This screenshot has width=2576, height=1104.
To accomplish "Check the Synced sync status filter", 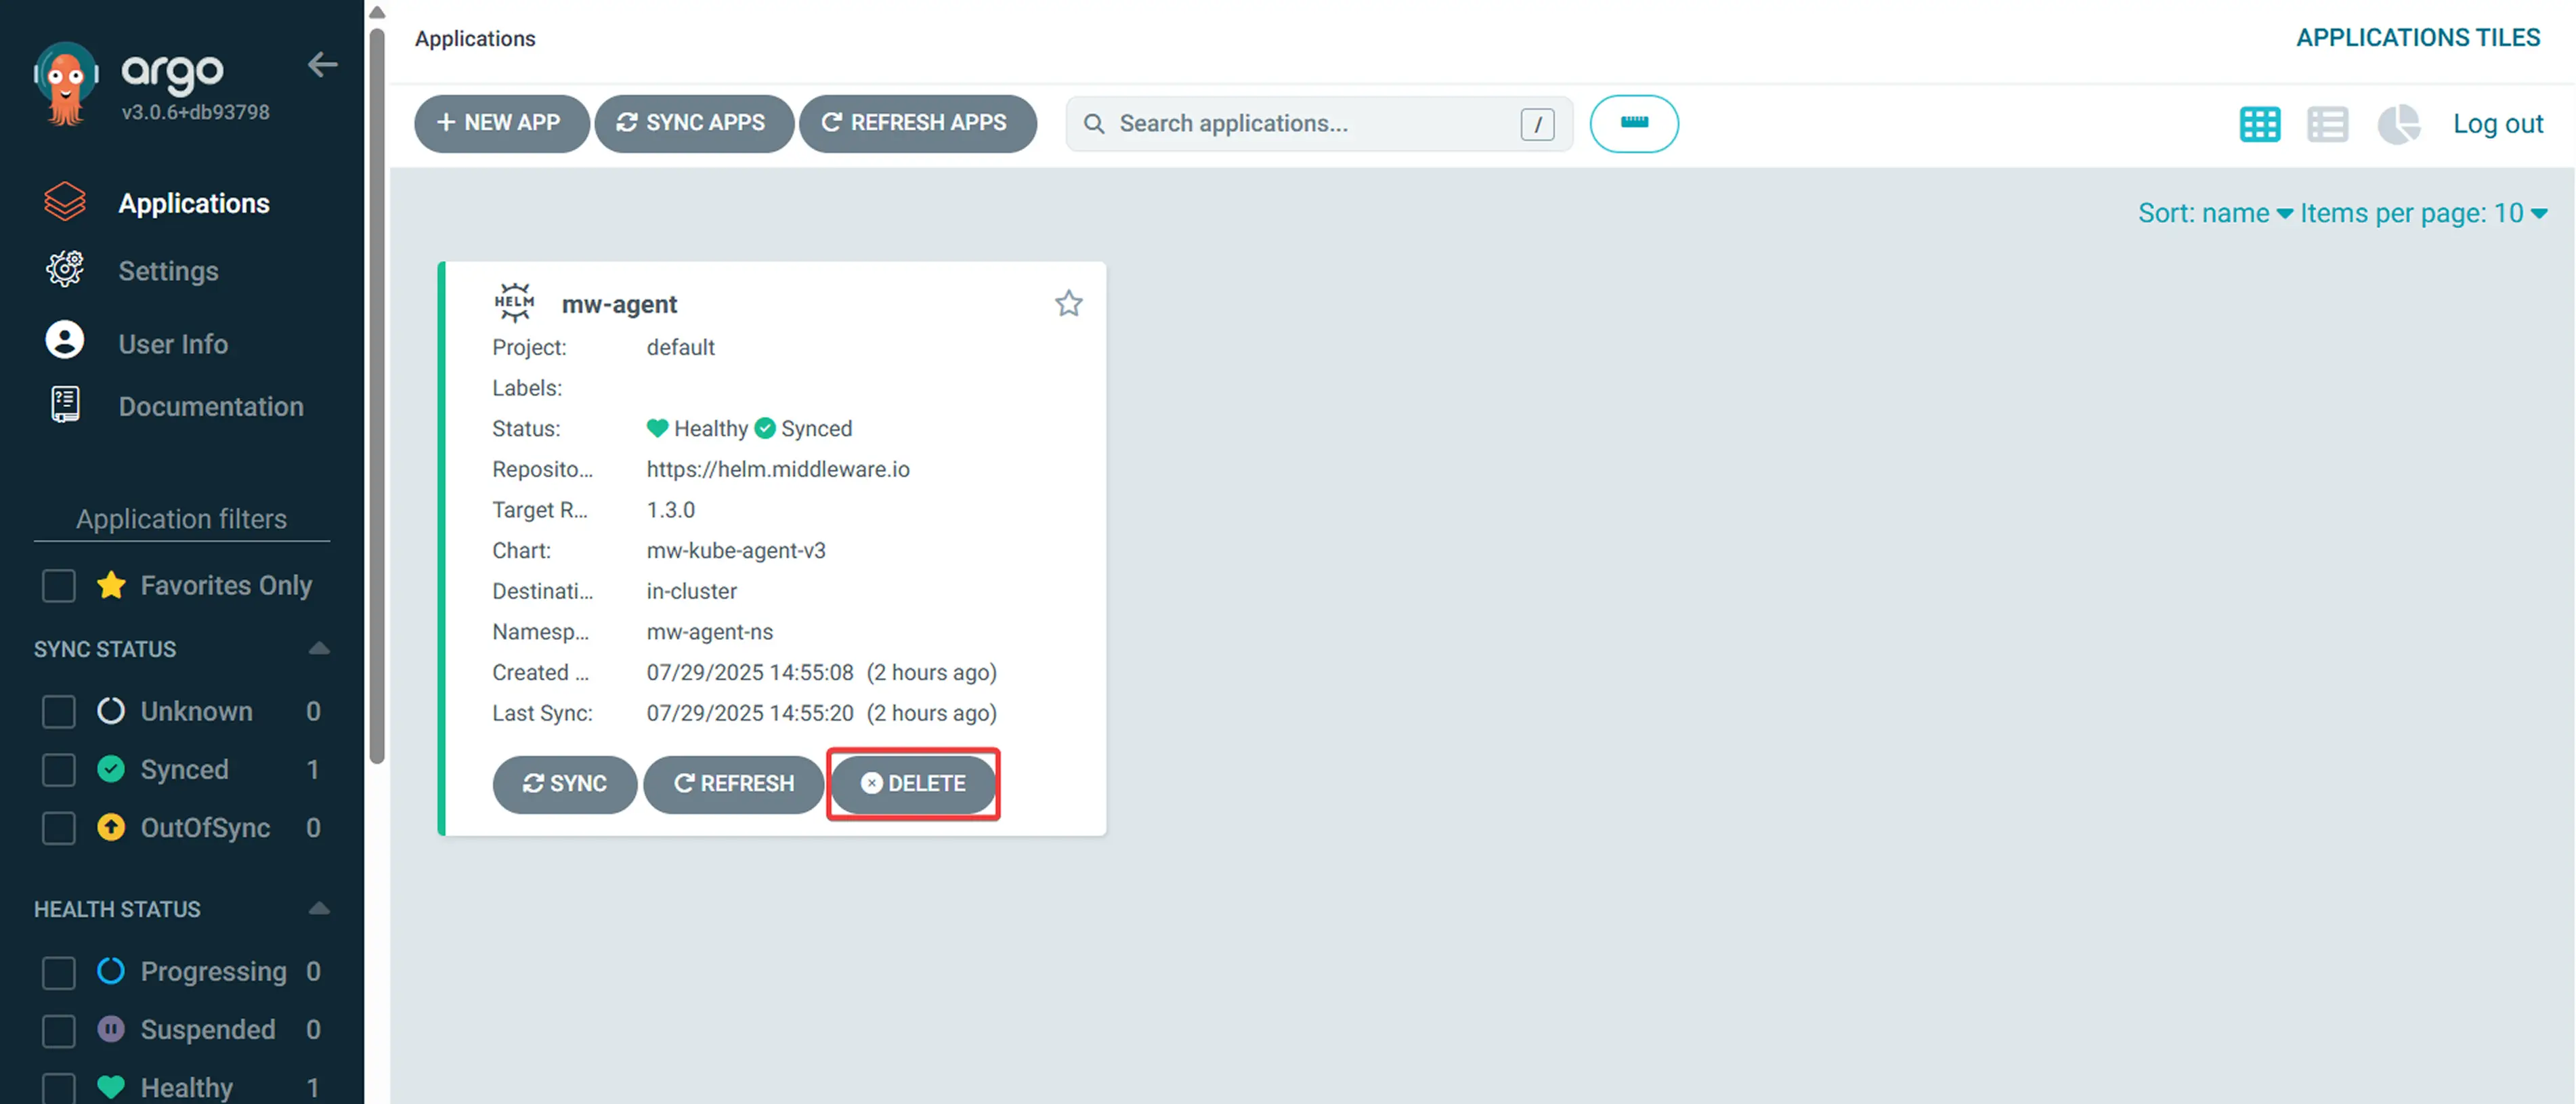I will (59, 770).
